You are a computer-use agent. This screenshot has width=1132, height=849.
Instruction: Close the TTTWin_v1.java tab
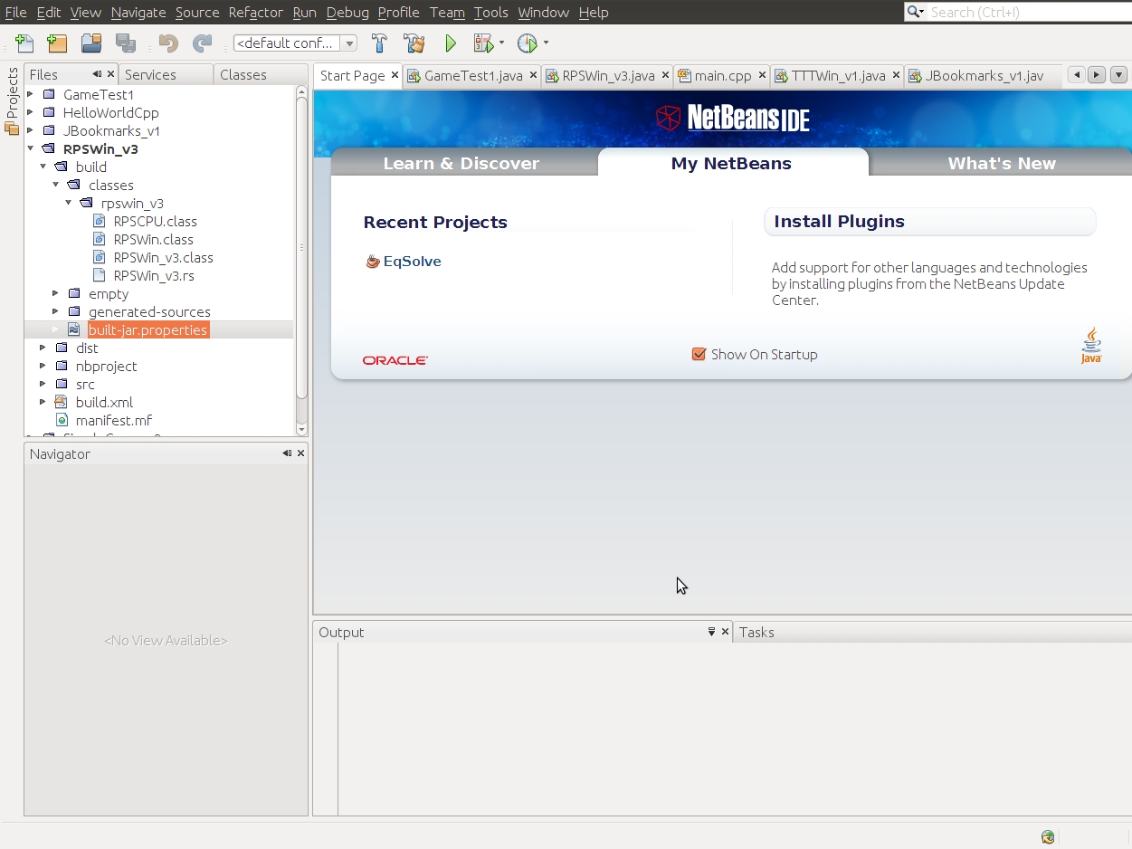coord(897,75)
